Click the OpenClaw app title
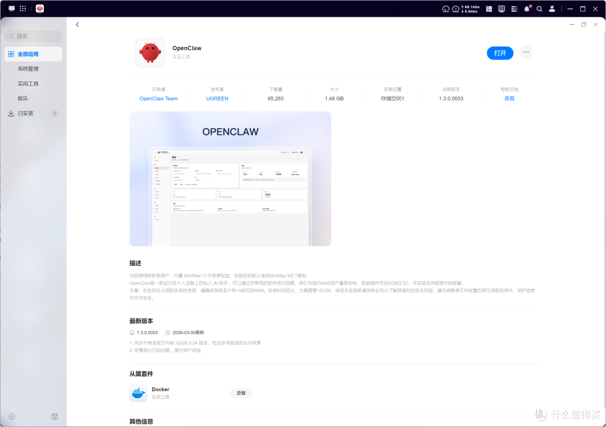Image resolution: width=606 pixels, height=427 pixels. point(187,48)
